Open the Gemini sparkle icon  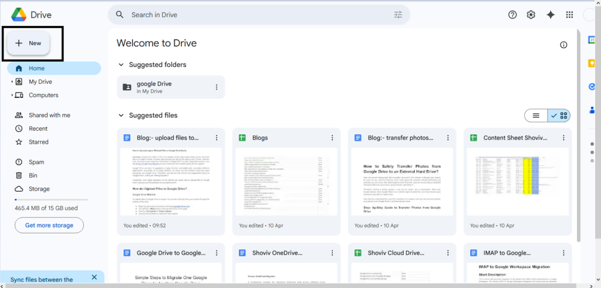[551, 15]
